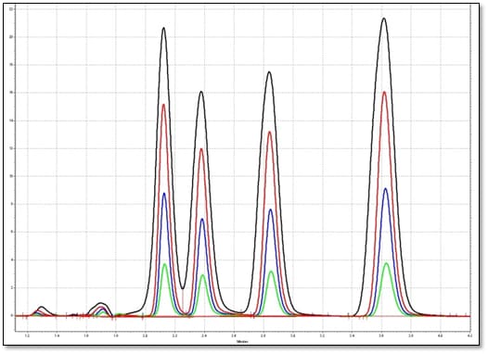Click the black valley between 2.1 and 2.4 minute peaks
Image resolution: width=488 pixels, height=354 pixels.
point(183,288)
